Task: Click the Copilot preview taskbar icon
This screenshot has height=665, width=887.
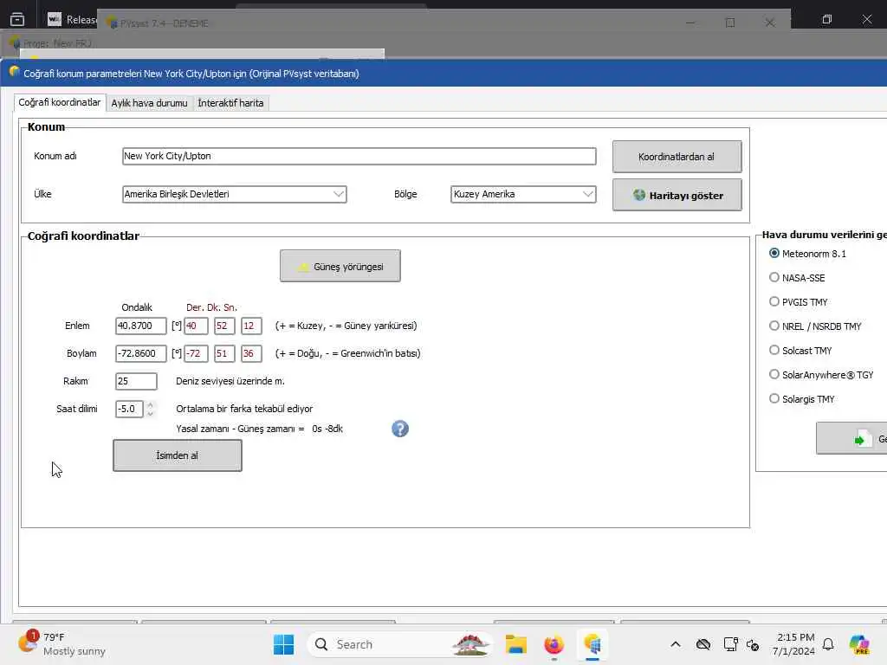Action: [859, 644]
